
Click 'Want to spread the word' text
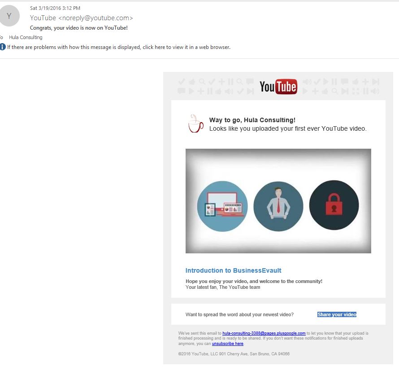coord(239,314)
